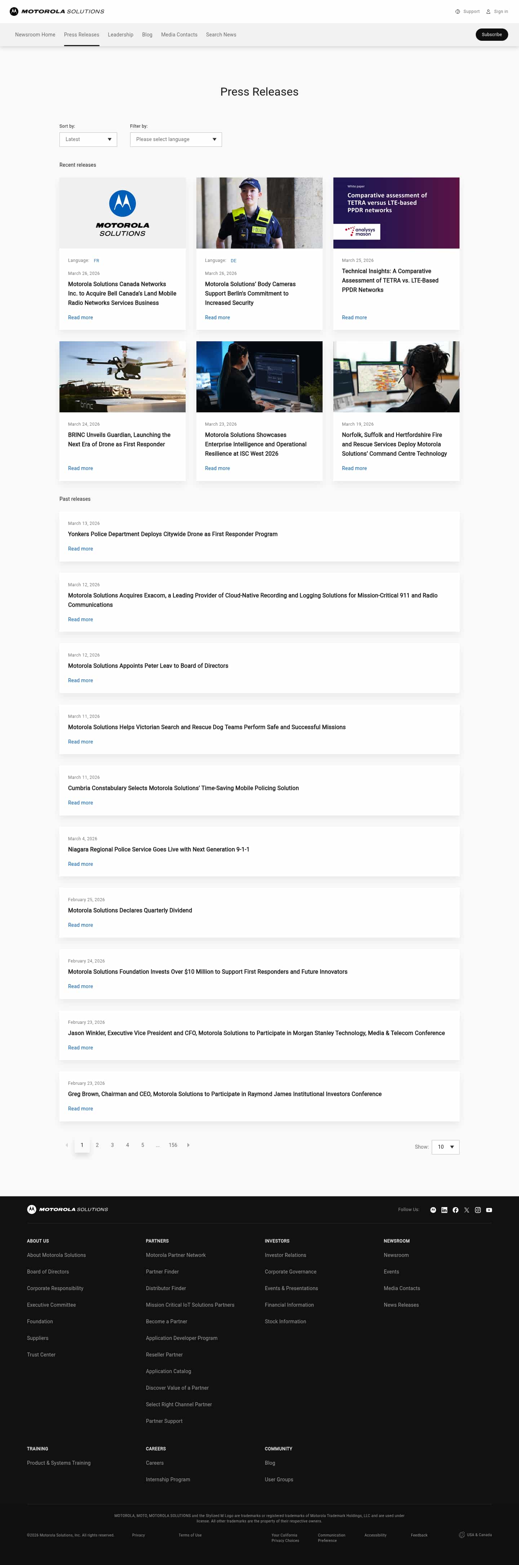Open the X social icon in footer
519x1565 pixels.
click(467, 1210)
